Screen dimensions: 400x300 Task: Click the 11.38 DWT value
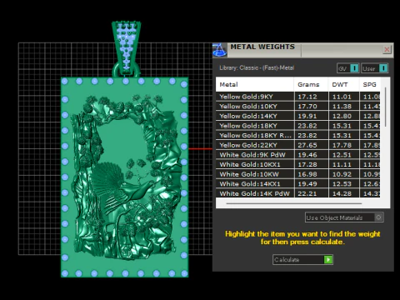click(342, 107)
